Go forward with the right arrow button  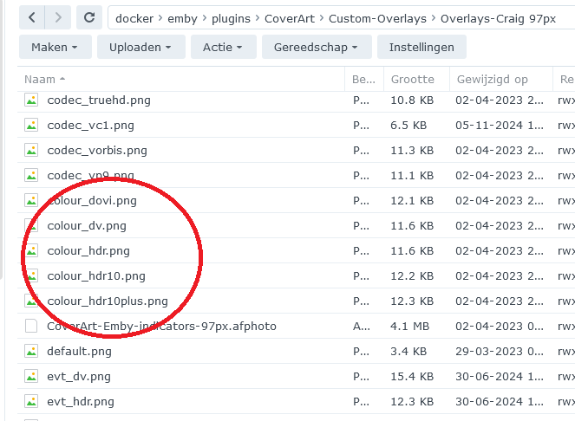coord(58,17)
